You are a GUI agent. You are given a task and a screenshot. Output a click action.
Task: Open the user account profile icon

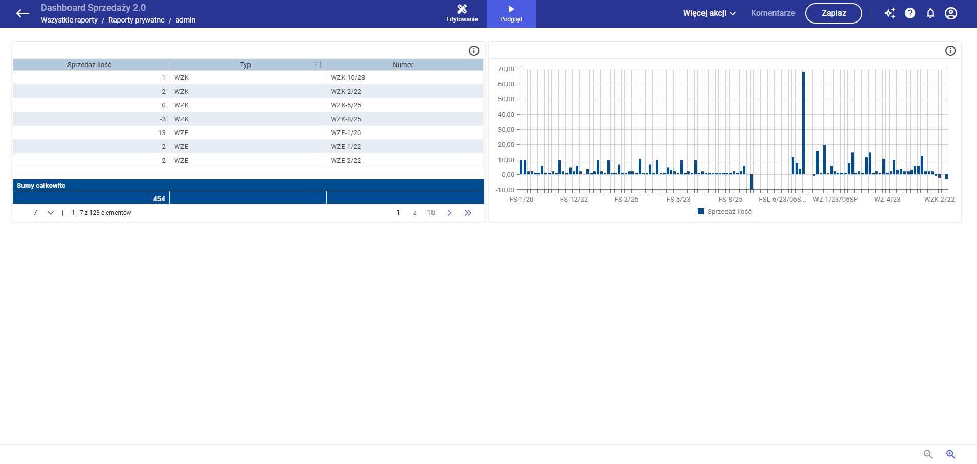tap(951, 13)
